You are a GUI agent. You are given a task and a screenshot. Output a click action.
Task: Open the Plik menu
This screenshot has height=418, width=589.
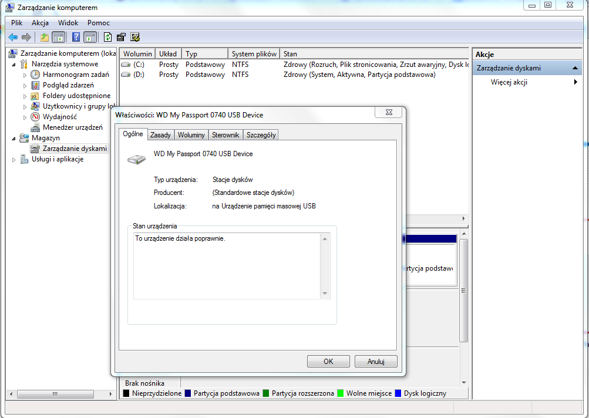[16, 22]
